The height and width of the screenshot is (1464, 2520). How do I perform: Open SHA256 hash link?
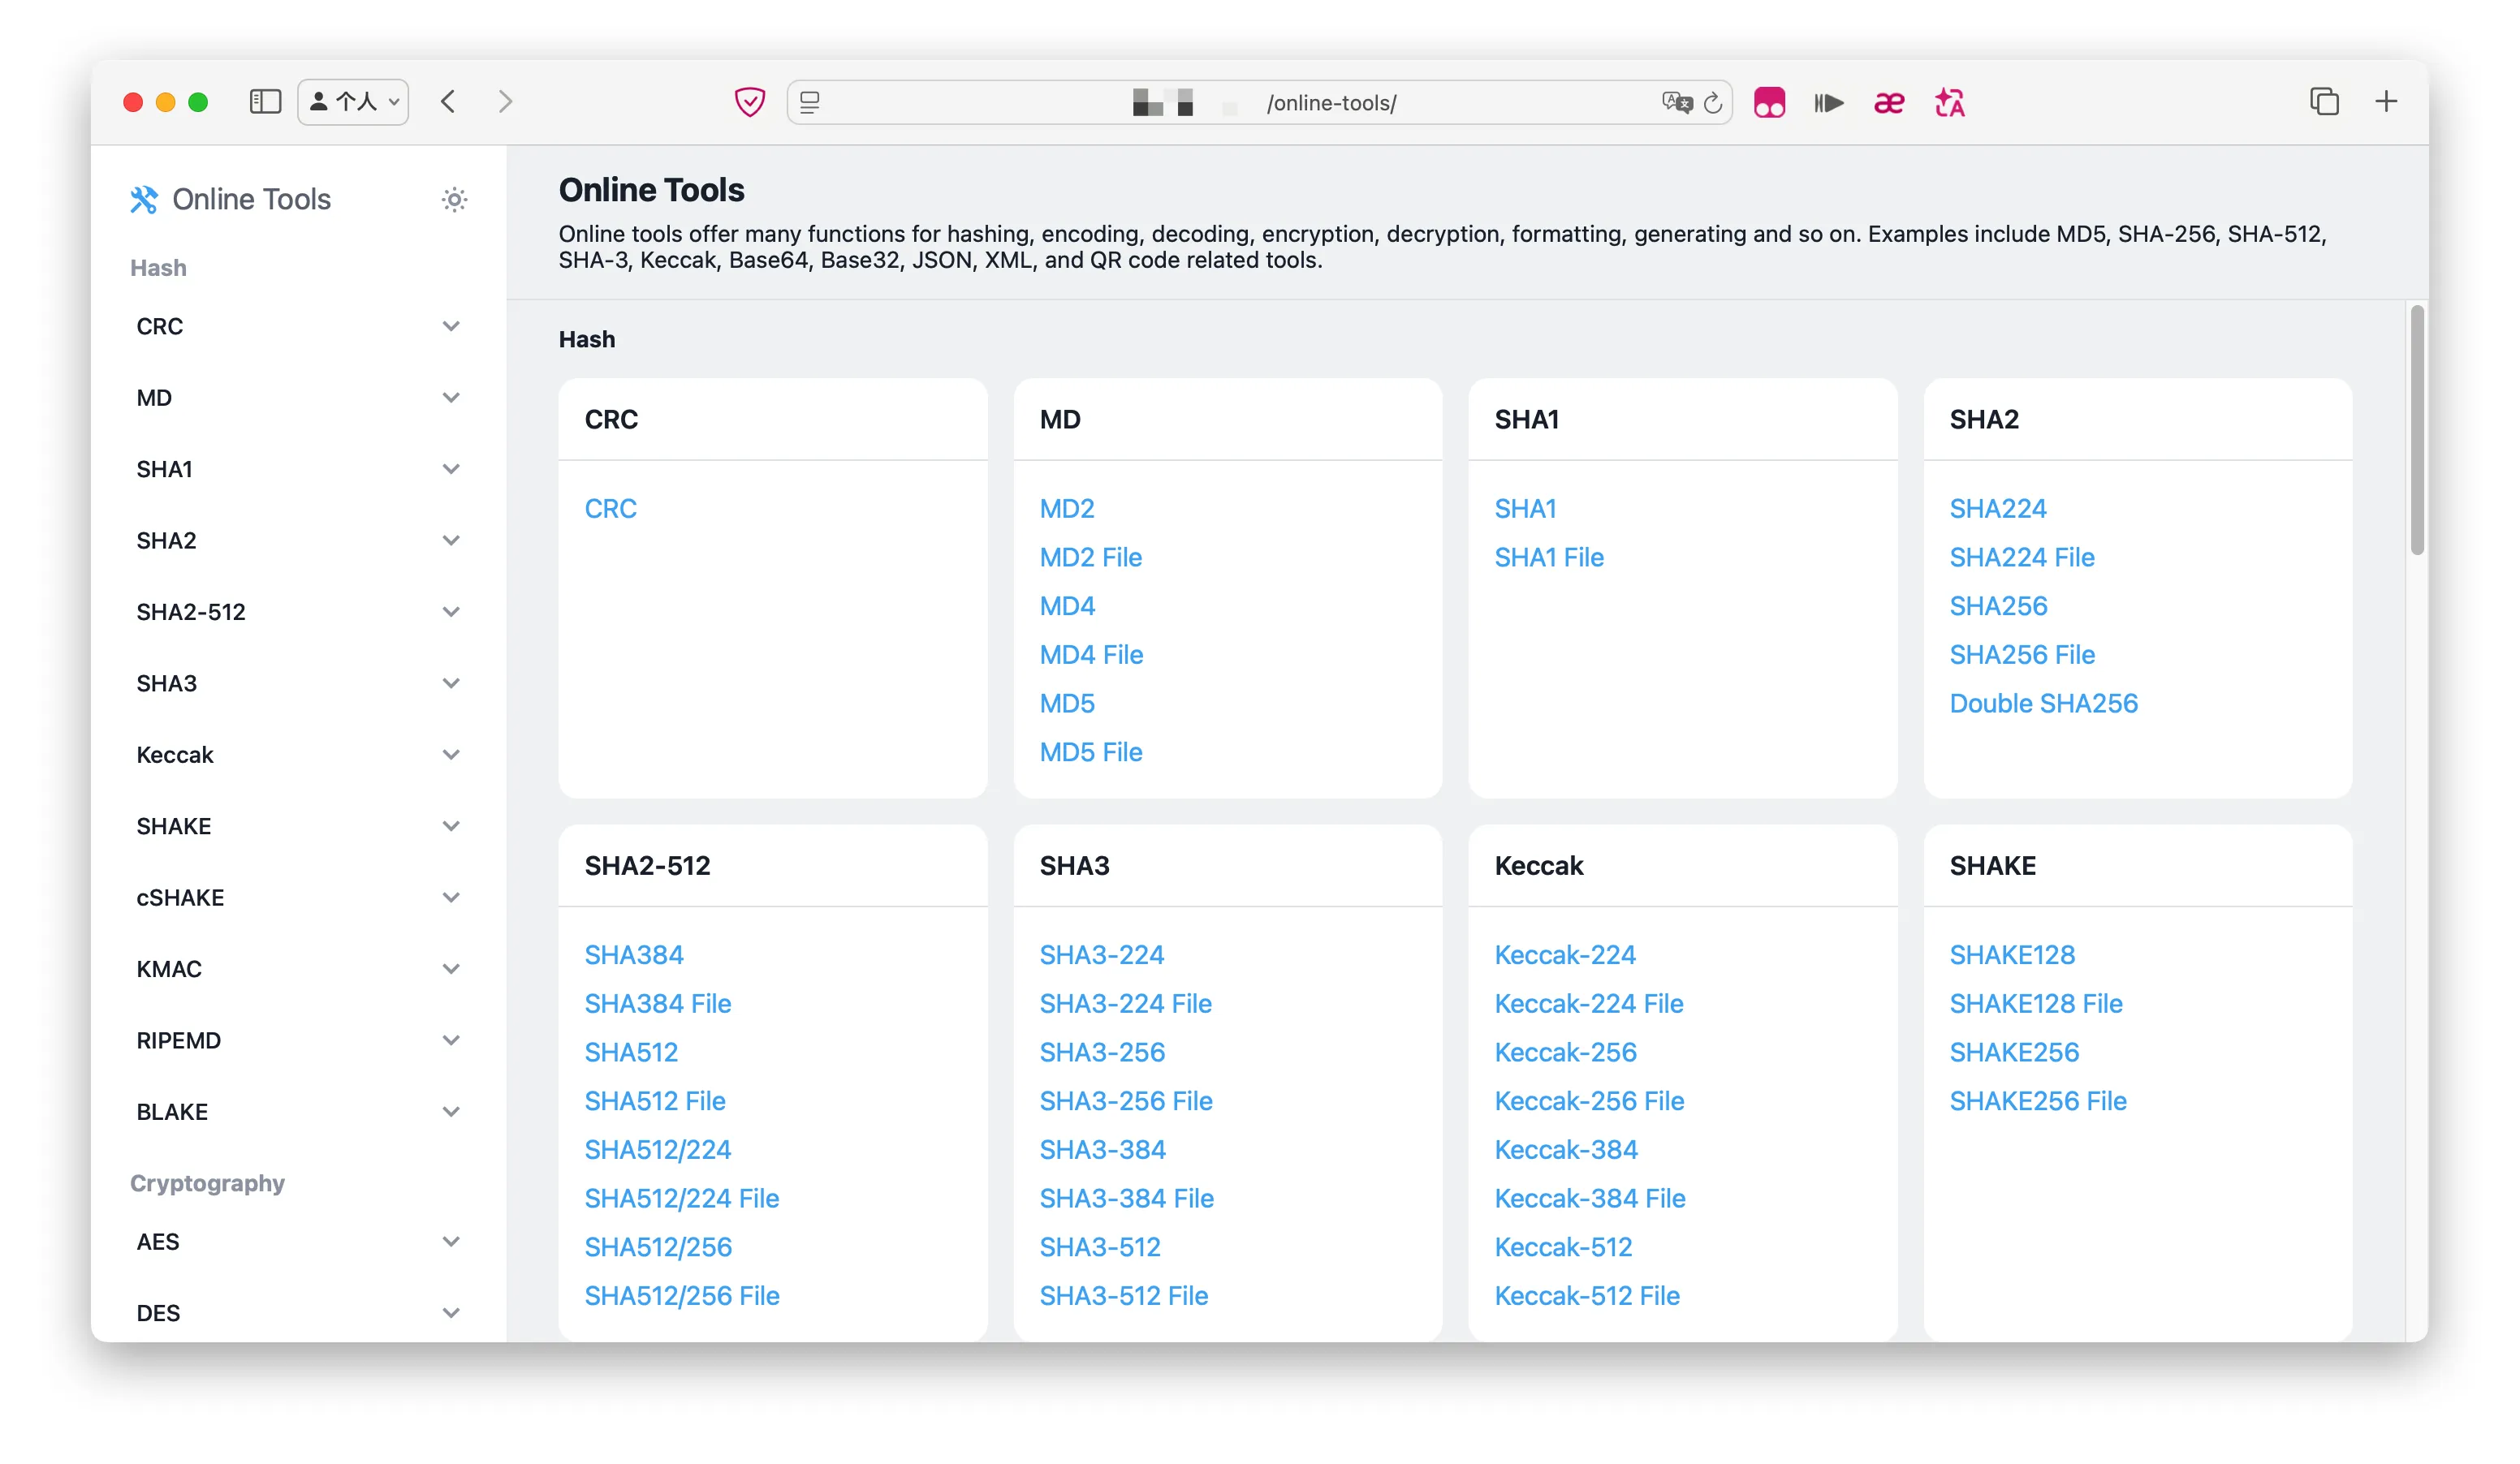(1998, 606)
